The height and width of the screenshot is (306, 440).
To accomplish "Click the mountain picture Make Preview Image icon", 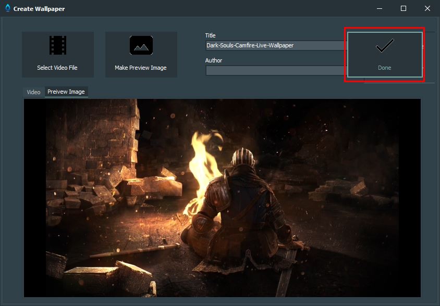I will [141, 45].
